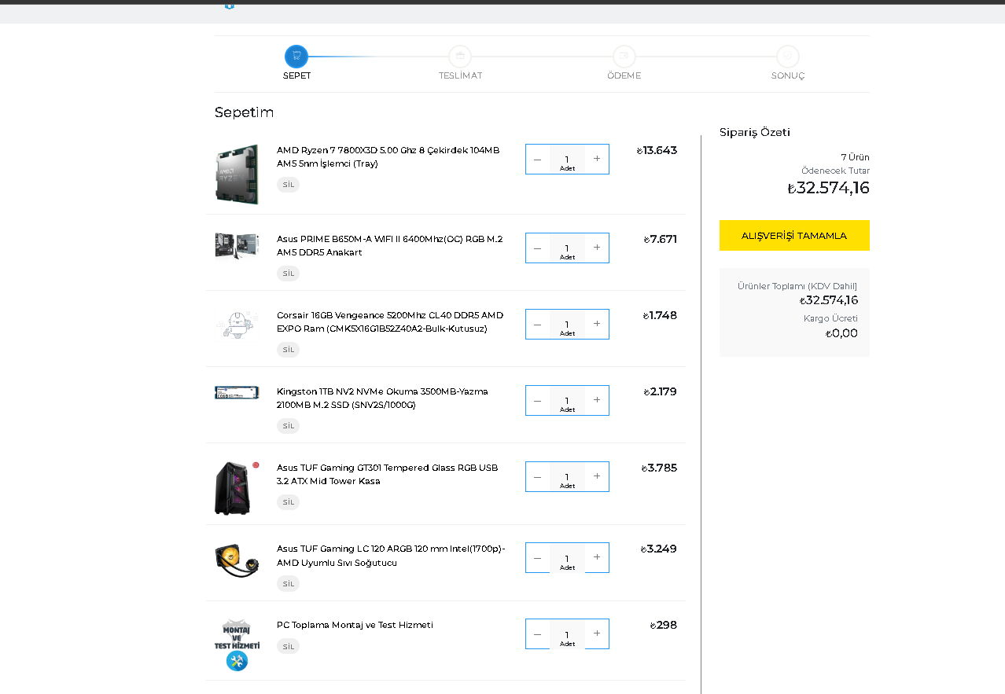Viewport: 1005px width, 694px height.
Task: Decrease quantity of Kingston 1TB NV2 SSD
Action: pos(537,400)
